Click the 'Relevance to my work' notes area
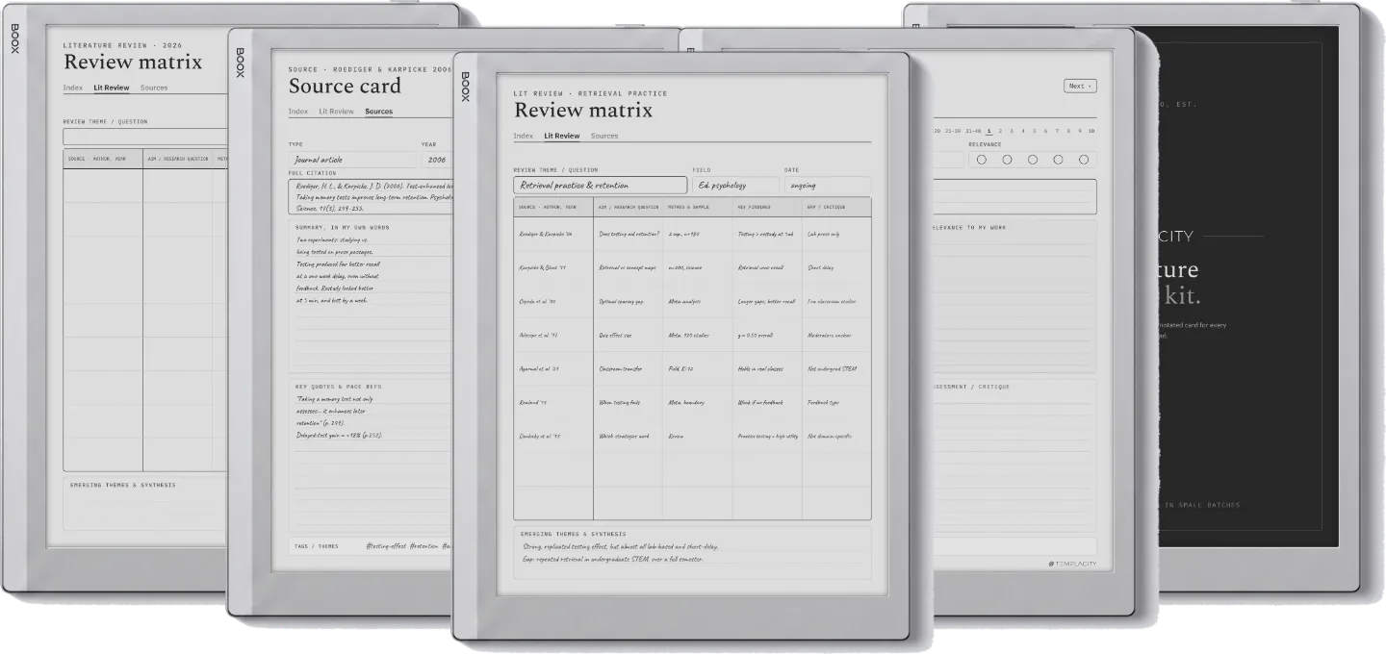 click(1014, 296)
